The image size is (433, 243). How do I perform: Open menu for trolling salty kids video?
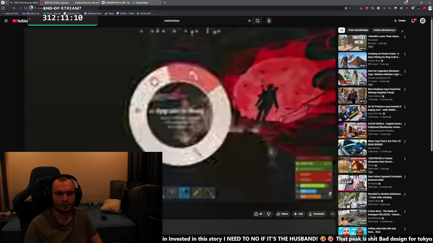405,229
